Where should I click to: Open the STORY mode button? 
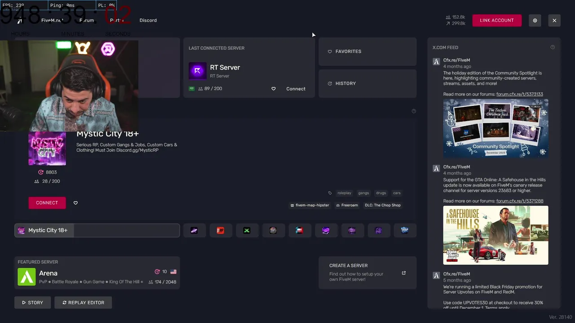point(32,302)
